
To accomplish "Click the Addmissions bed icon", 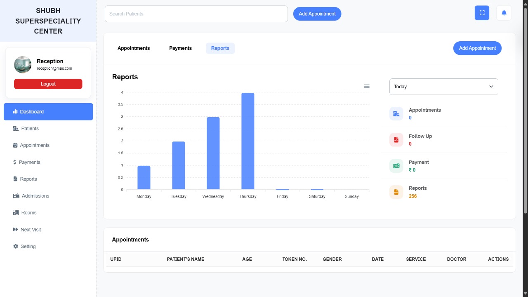I will (x=16, y=196).
